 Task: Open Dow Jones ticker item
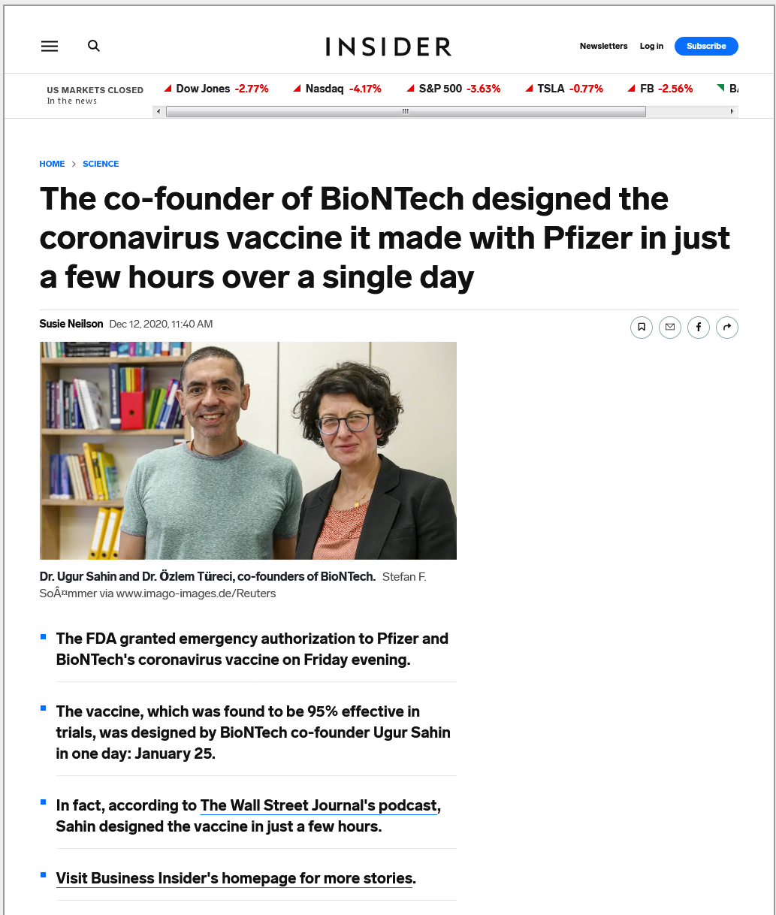216,89
